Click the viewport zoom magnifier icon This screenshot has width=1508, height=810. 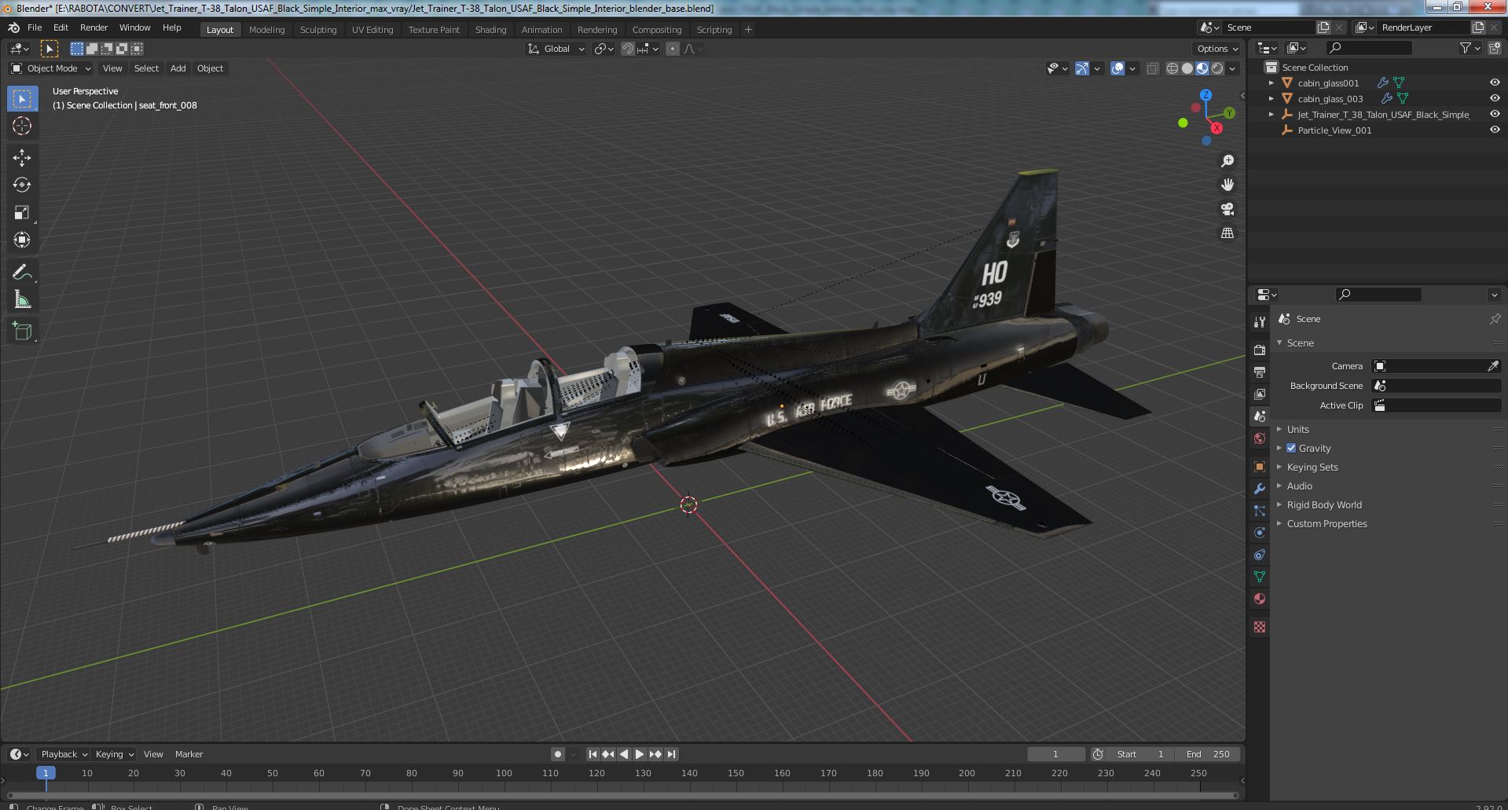(1227, 161)
